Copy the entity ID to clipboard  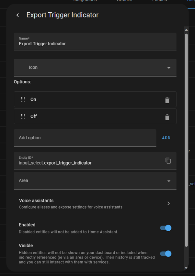[x=168, y=161]
